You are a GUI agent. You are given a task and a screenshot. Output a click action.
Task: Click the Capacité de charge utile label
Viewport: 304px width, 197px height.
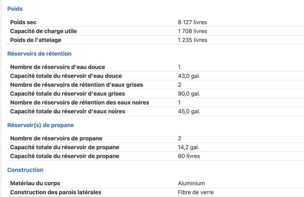(x=43, y=31)
